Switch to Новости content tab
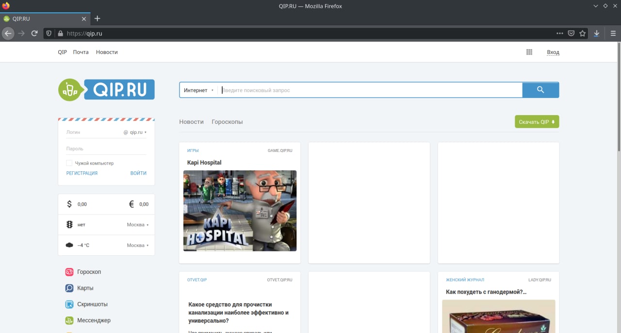Screen dimensions: 621x333 click(191, 122)
